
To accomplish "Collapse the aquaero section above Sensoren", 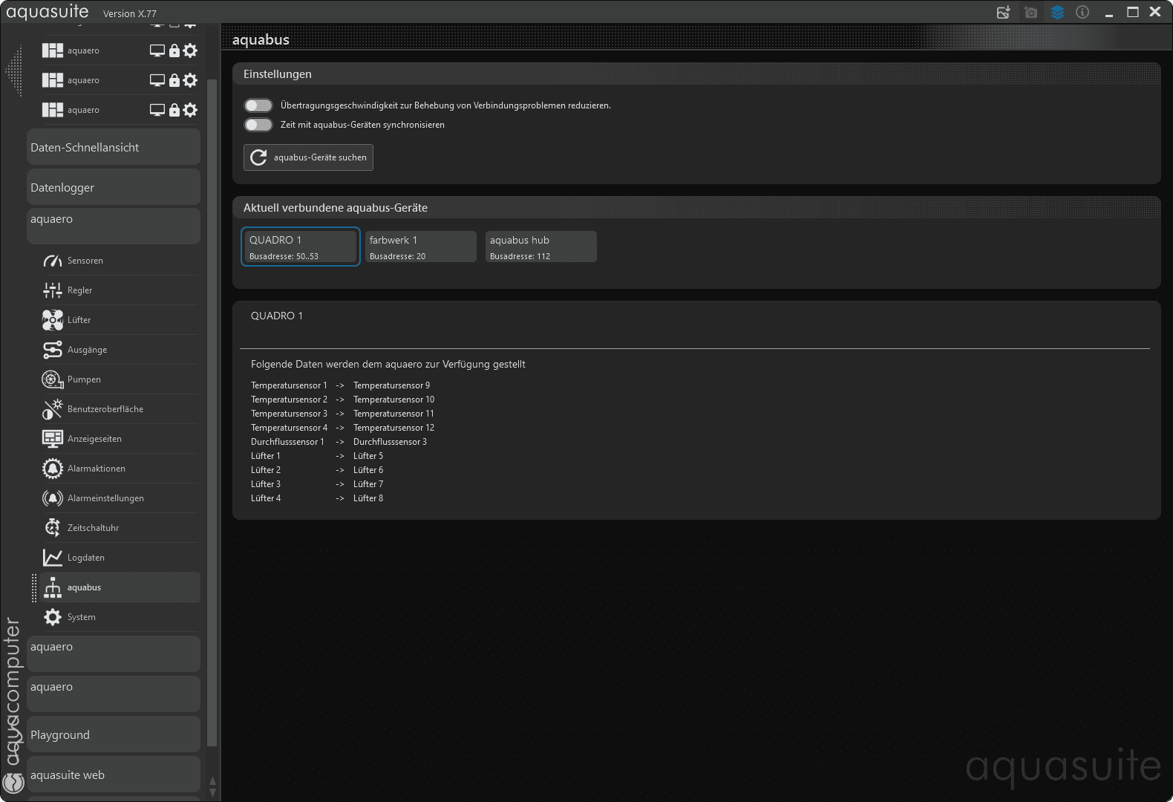I will [114, 226].
